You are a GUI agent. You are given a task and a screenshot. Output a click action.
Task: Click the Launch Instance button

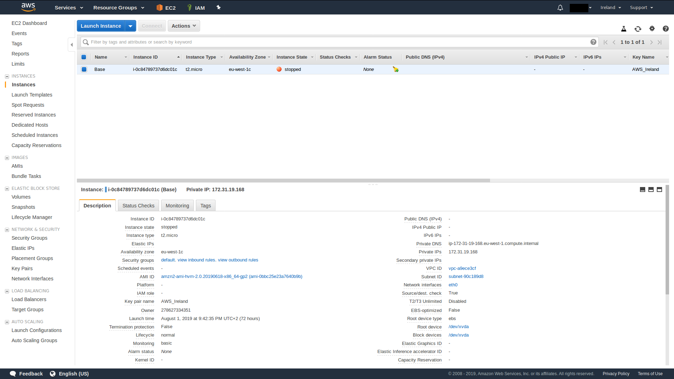pyautogui.click(x=101, y=26)
